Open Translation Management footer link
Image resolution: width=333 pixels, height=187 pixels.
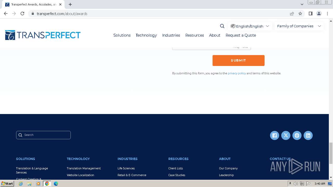pyautogui.click(x=84, y=168)
